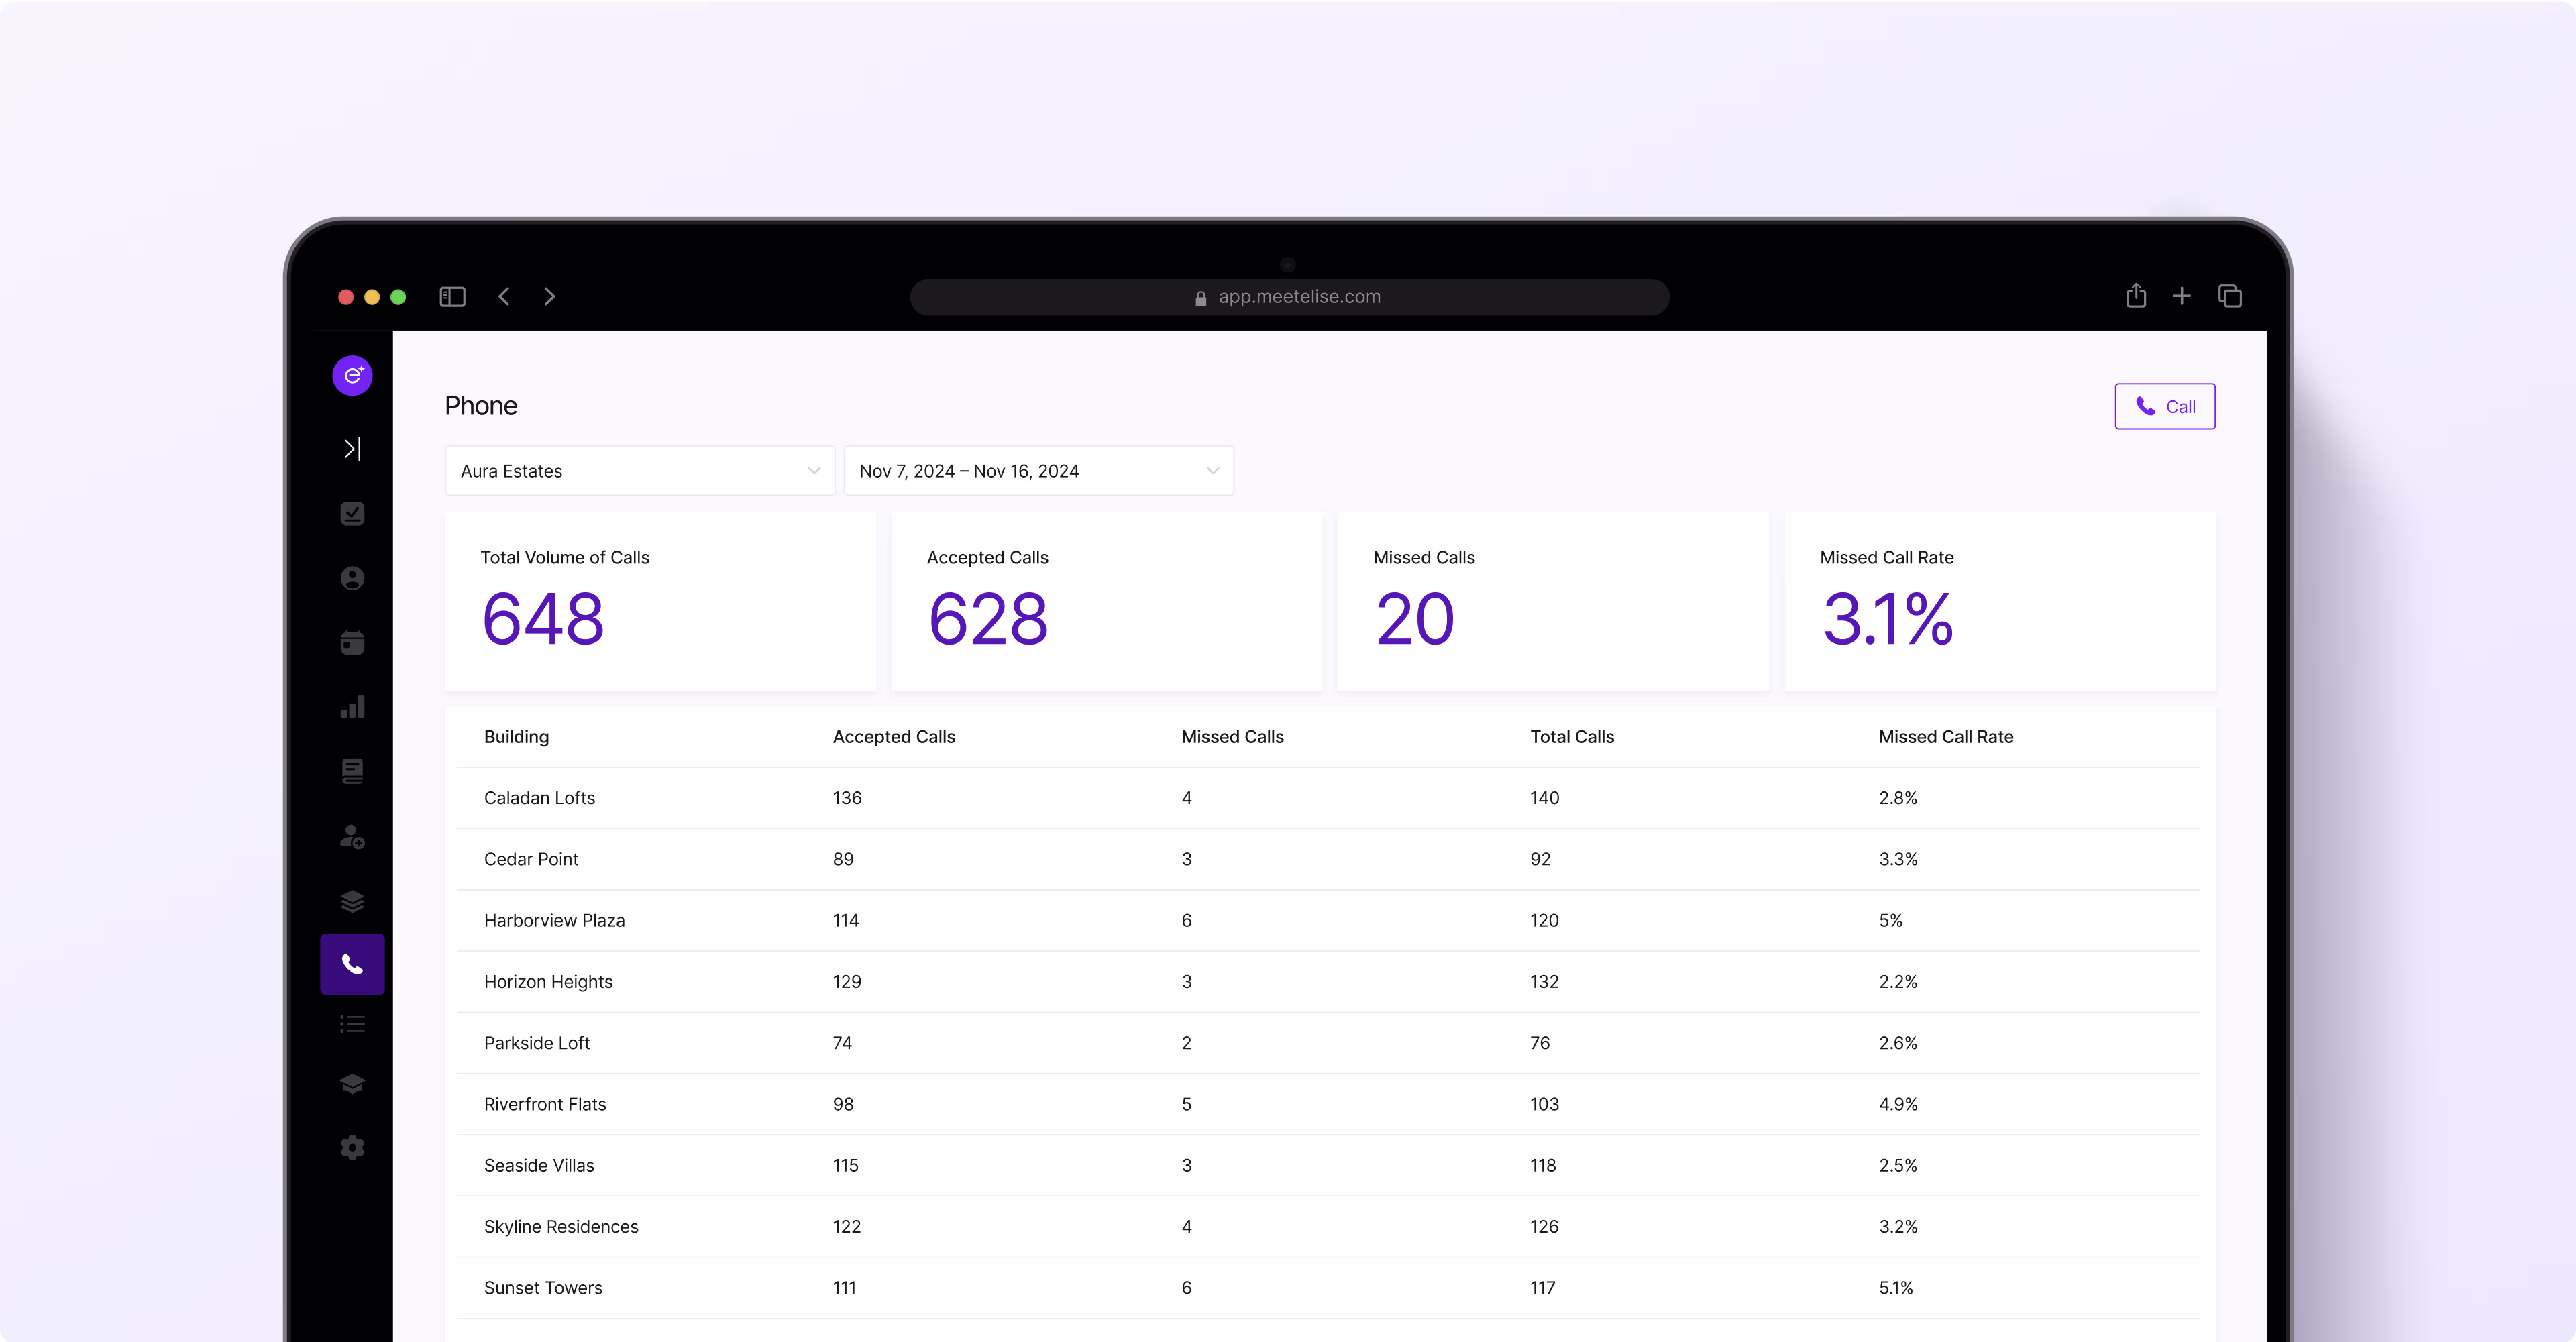
Task: Open the bar chart analytics icon
Action: (352, 707)
